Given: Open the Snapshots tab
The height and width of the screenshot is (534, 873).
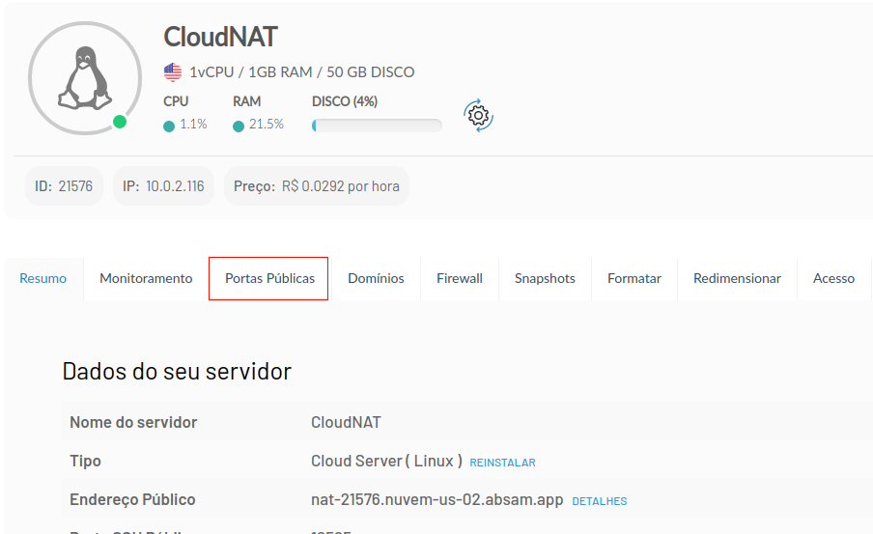Looking at the screenshot, I should (545, 278).
